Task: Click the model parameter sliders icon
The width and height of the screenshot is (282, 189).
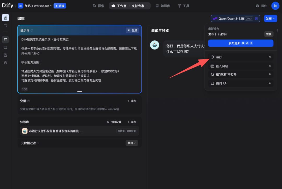Action: click(x=256, y=19)
